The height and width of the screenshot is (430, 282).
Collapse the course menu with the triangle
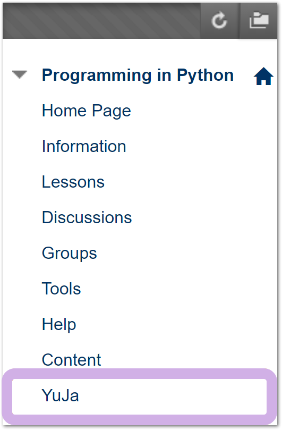click(x=20, y=74)
